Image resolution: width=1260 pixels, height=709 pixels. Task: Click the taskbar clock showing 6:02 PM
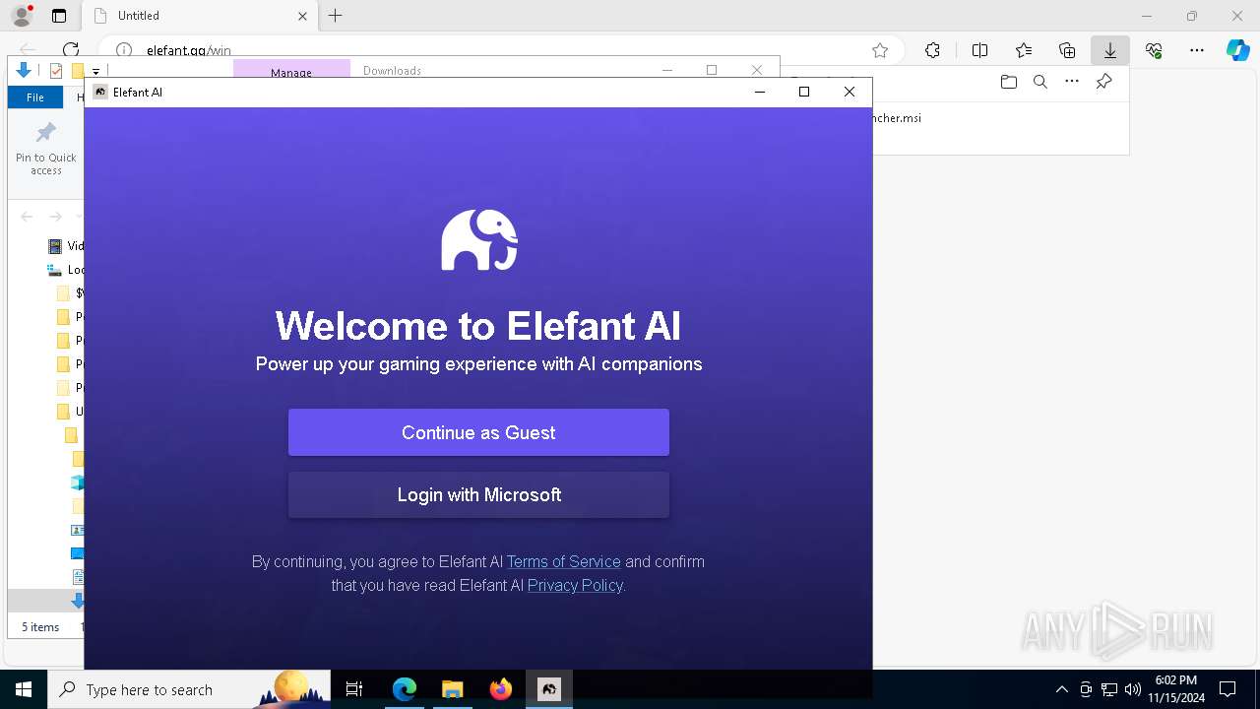click(x=1176, y=689)
